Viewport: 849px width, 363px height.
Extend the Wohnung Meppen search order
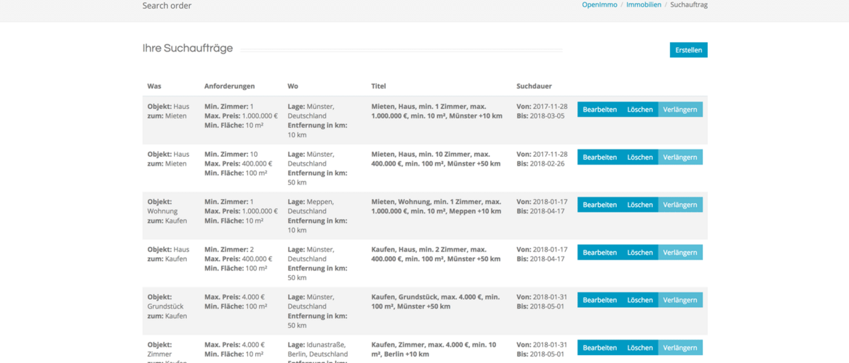pyautogui.click(x=680, y=205)
